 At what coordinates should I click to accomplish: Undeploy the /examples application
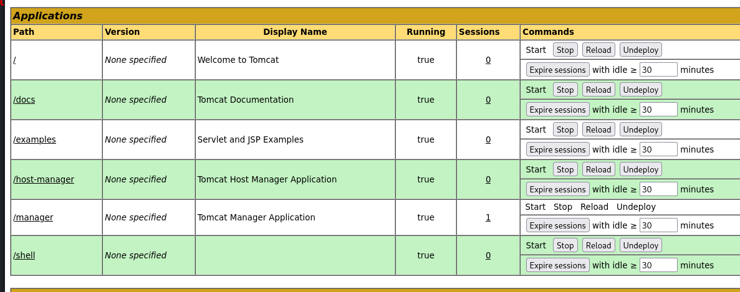coord(640,130)
